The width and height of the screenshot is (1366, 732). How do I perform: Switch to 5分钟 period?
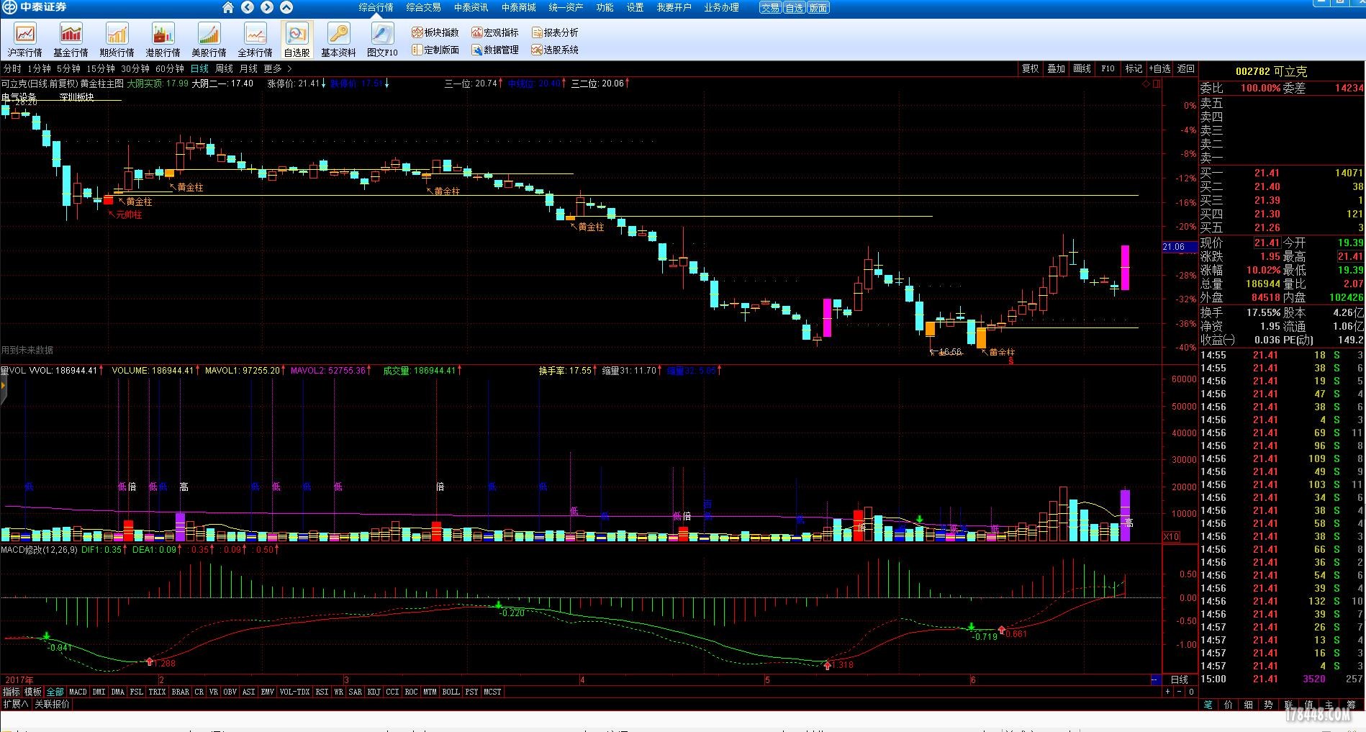pos(68,68)
